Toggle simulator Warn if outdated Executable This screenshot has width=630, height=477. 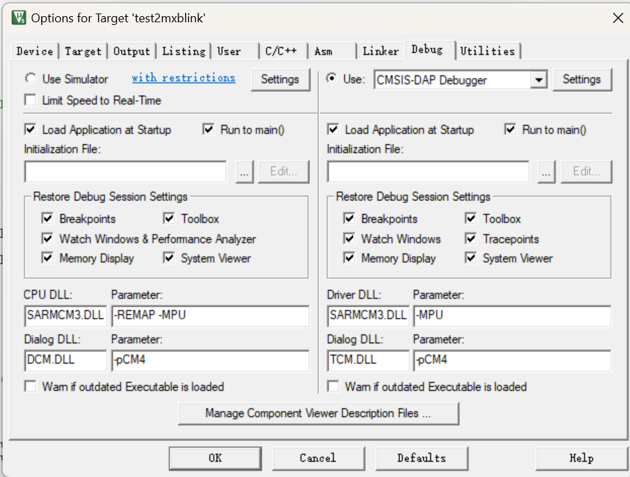point(30,387)
